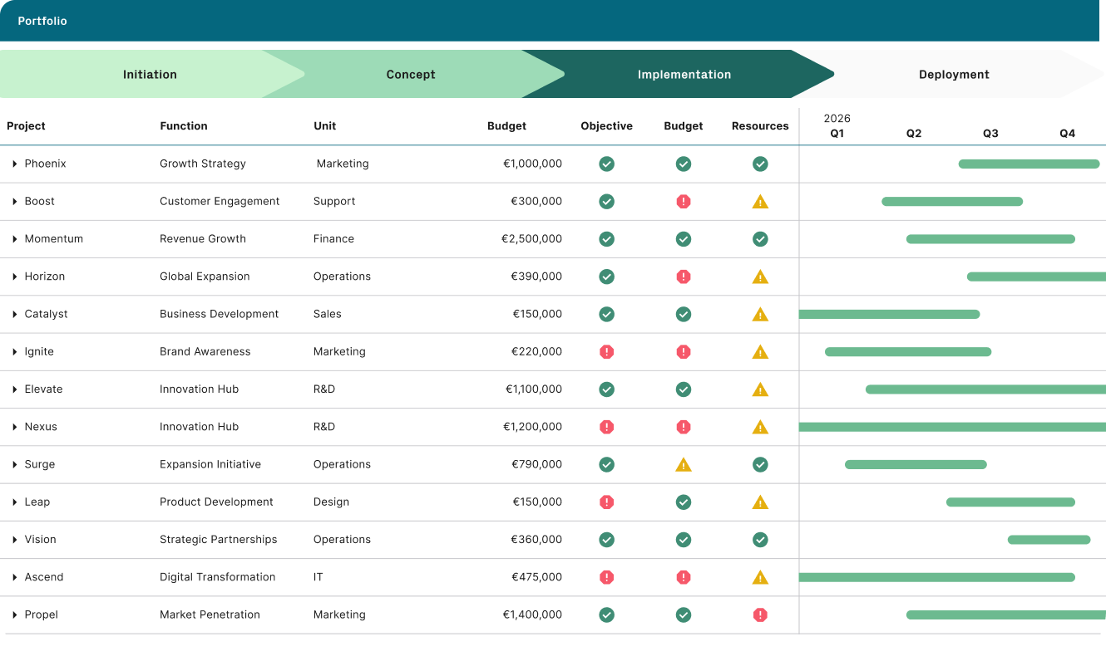Expand the Momentum project row
The image size is (1106, 661).
[x=15, y=239]
